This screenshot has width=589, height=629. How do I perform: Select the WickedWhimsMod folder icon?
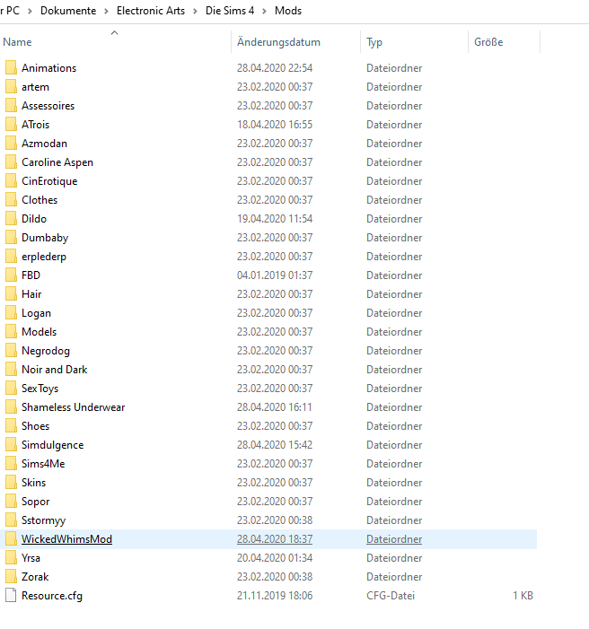12,539
